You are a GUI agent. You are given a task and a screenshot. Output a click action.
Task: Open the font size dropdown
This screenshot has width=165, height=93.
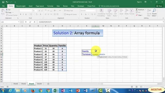click(37, 11)
